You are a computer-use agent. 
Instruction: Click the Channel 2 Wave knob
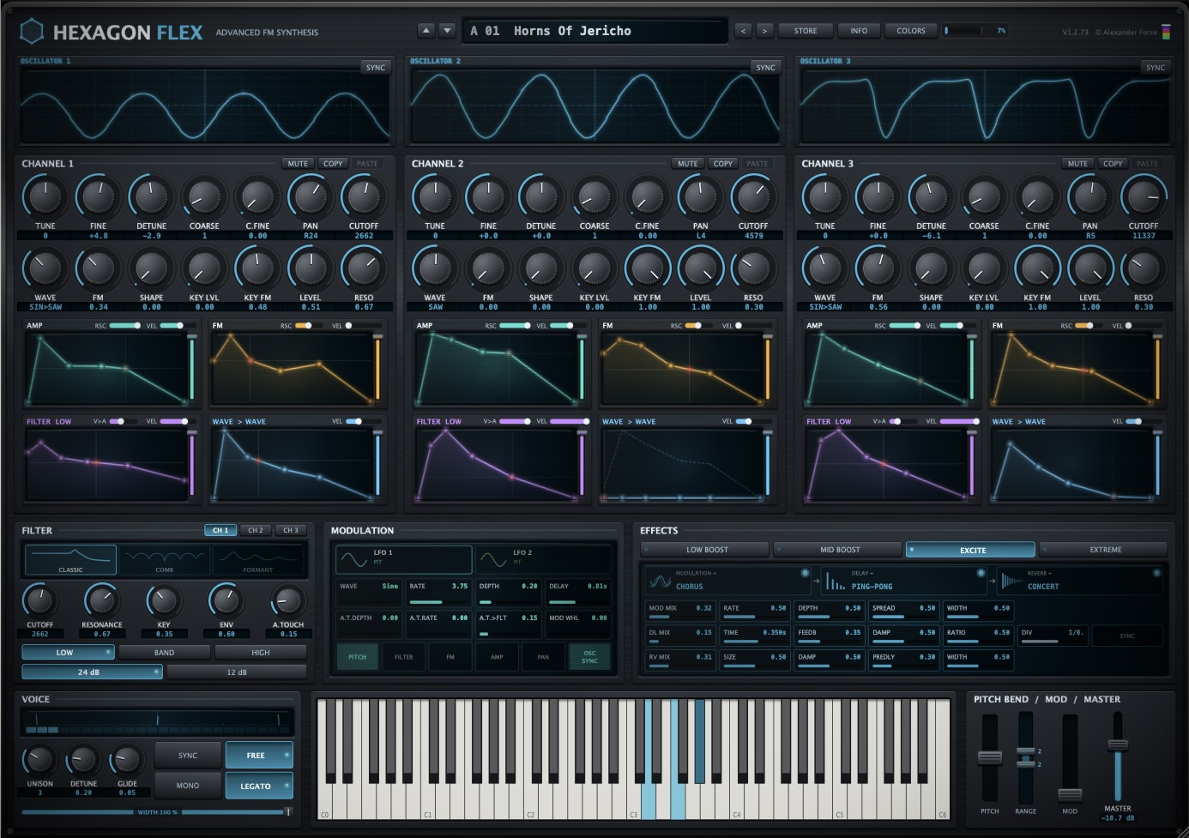click(435, 268)
